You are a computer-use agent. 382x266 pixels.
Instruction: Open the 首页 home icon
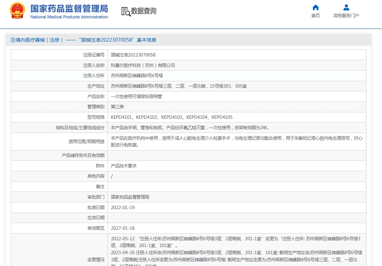(x=315, y=7)
